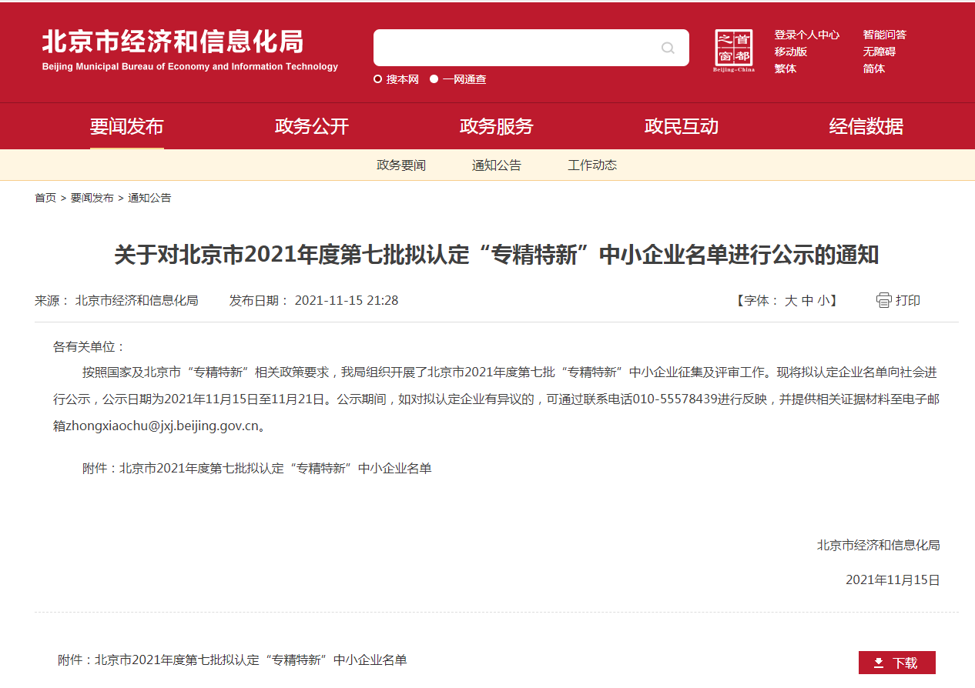Select the 一网通查 radio option
Screen dimensions: 975x688
(434, 79)
